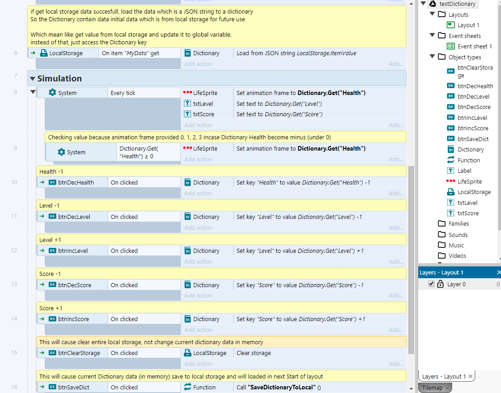This screenshot has height=393, width=501.
Task: Switch to the Layers - Layout 1 tab
Action: tap(444, 376)
